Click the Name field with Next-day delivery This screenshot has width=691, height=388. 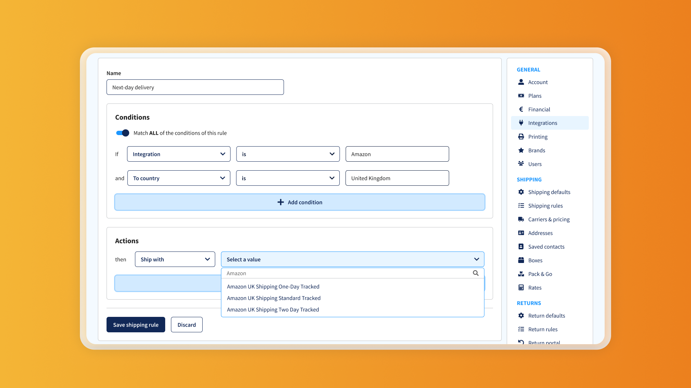pos(195,87)
